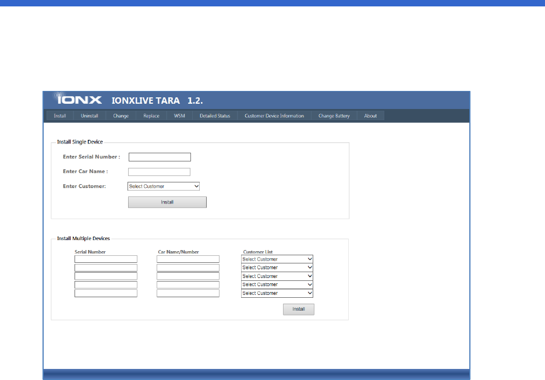The width and height of the screenshot is (545, 380).
Task: Click the Enter Customer label
Action: pyautogui.click(x=84, y=186)
